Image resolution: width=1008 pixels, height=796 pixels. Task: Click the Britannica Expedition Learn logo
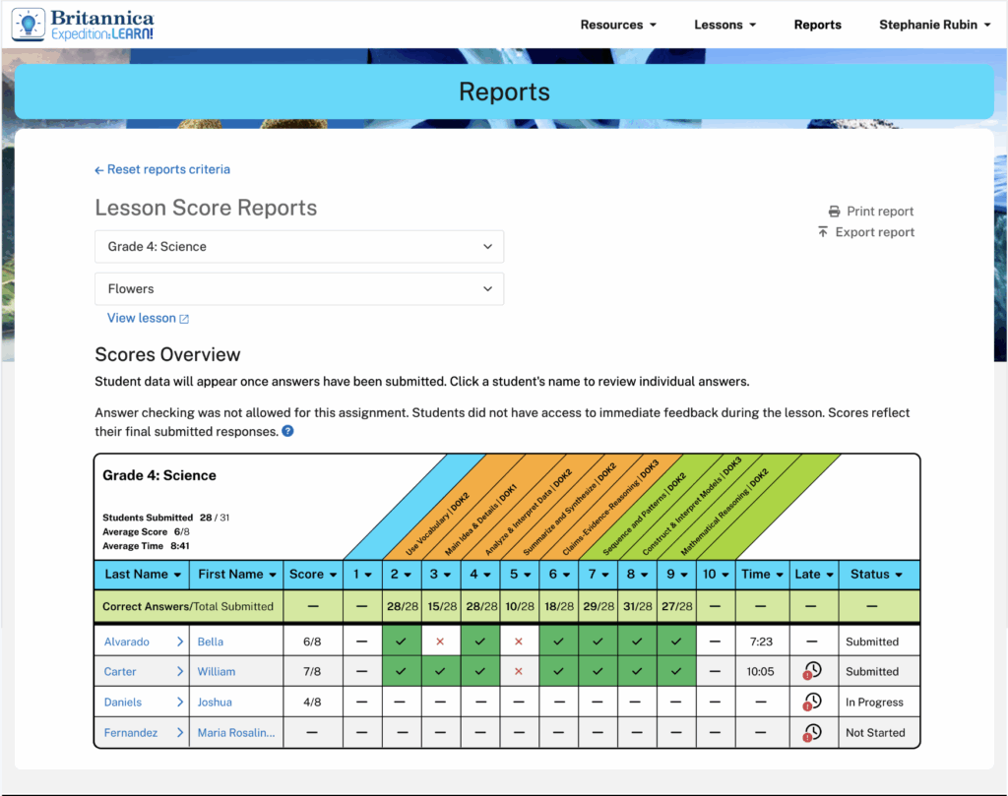click(x=84, y=25)
